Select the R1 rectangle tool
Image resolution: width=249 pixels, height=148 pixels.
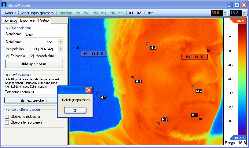click(131, 13)
